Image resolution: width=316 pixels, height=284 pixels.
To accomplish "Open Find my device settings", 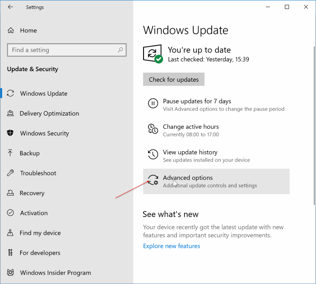I will pos(40,233).
